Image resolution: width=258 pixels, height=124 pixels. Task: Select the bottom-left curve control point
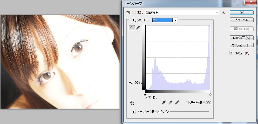point(146,89)
